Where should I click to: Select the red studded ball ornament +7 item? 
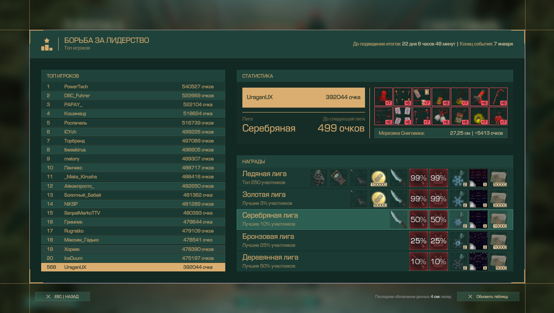(498, 116)
